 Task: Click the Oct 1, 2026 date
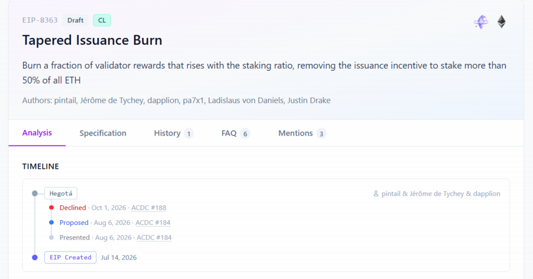coord(108,208)
